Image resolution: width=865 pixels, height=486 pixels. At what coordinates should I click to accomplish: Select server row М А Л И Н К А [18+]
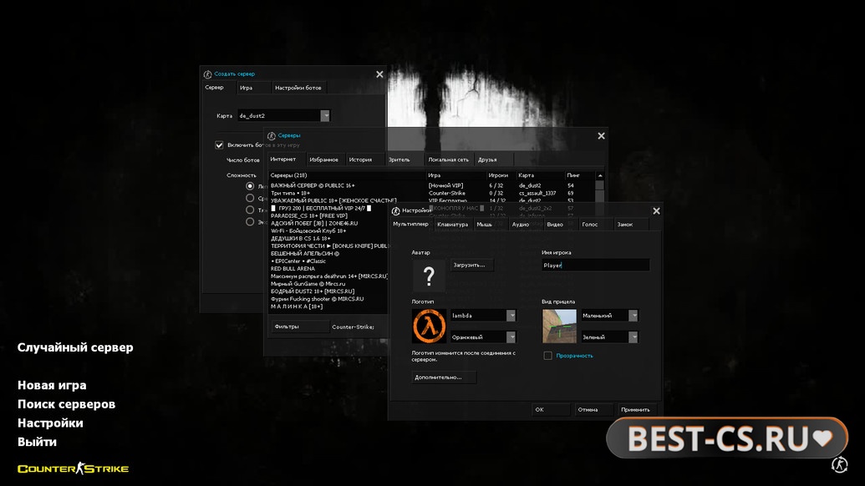coord(328,306)
